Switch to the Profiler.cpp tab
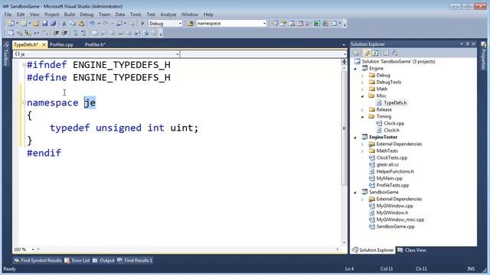Screen dimensions: 490x275 [x=61, y=44]
